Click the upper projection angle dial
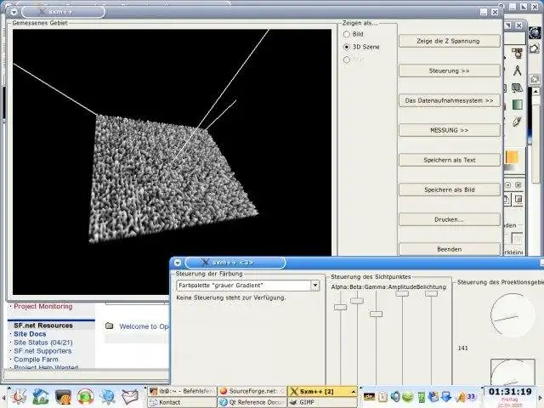Image resolution: width=544 pixels, height=408 pixels. pyautogui.click(x=512, y=315)
